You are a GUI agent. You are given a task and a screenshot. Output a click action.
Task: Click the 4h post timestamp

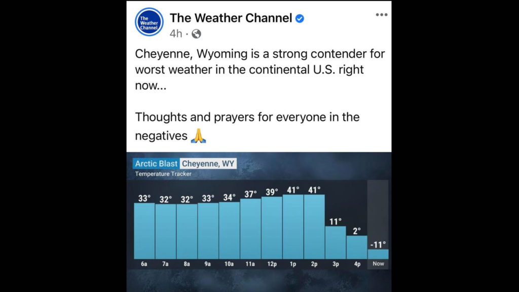(x=176, y=34)
